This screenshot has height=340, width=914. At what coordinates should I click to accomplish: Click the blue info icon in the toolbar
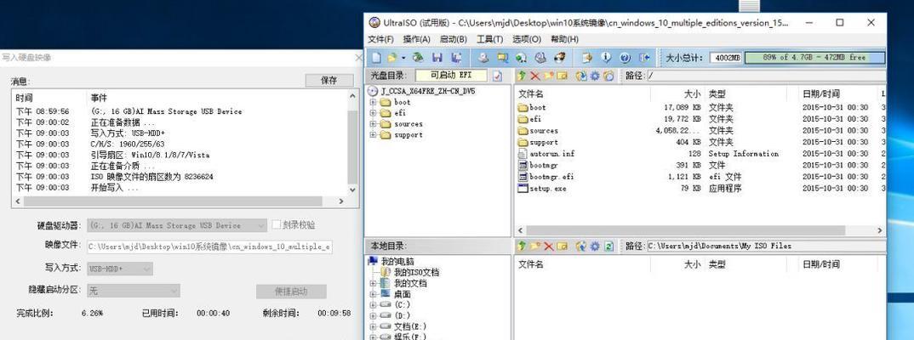point(606,57)
